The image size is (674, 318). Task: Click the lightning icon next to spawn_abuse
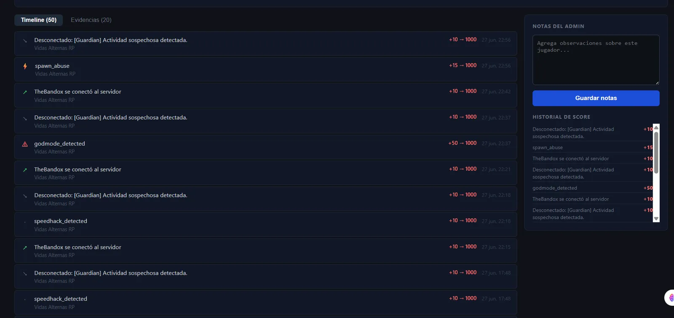(25, 66)
